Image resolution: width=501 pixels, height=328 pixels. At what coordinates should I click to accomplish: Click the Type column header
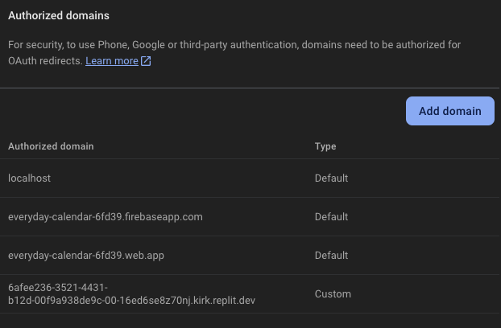point(325,146)
